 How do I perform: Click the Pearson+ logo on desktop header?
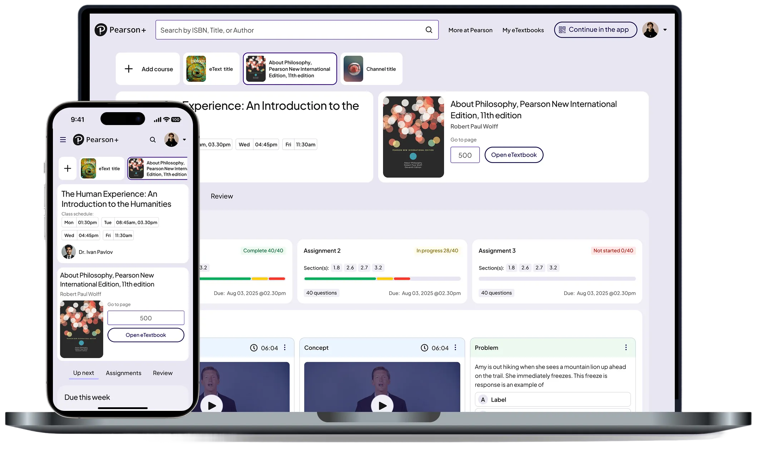click(120, 30)
